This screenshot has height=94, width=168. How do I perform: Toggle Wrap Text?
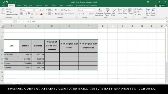coord(66,10)
